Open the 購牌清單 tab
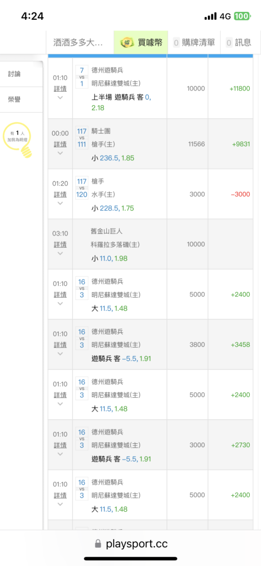The width and height of the screenshot is (261, 566). [194, 42]
